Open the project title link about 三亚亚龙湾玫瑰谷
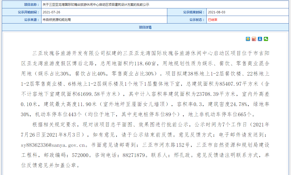This screenshot has height=175, width=291. (x=96, y=5)
